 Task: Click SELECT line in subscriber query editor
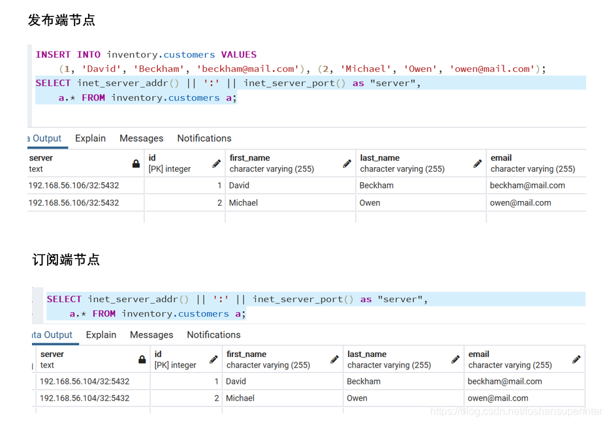pyautogui.click(x=237, y=299)
